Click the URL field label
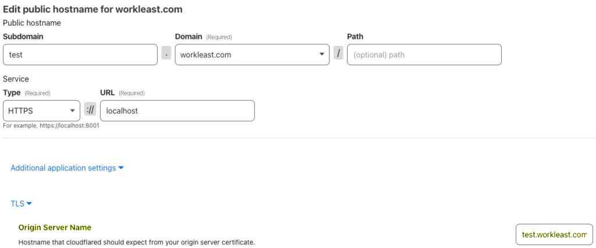This screenshot has height=248, width=596. [108, 93]
